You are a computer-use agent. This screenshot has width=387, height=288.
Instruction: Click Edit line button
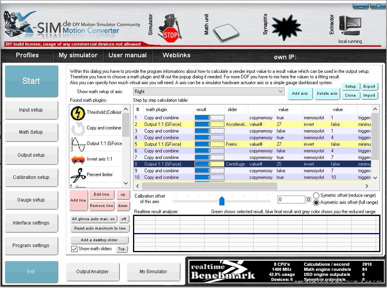pos(102,194)
